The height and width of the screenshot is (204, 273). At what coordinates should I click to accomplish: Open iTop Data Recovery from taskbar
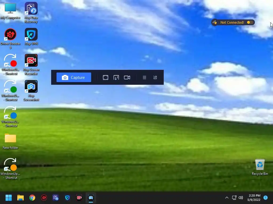coord(56,198)
